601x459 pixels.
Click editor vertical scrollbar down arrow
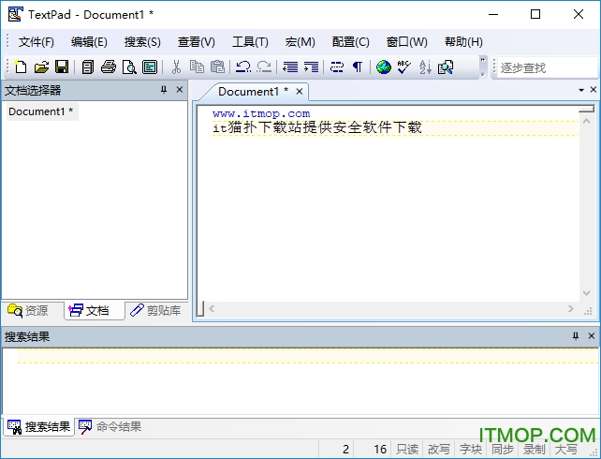tap(586, 293)
